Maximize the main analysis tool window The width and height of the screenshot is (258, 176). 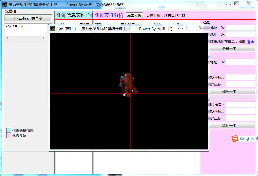click(236, 3)
